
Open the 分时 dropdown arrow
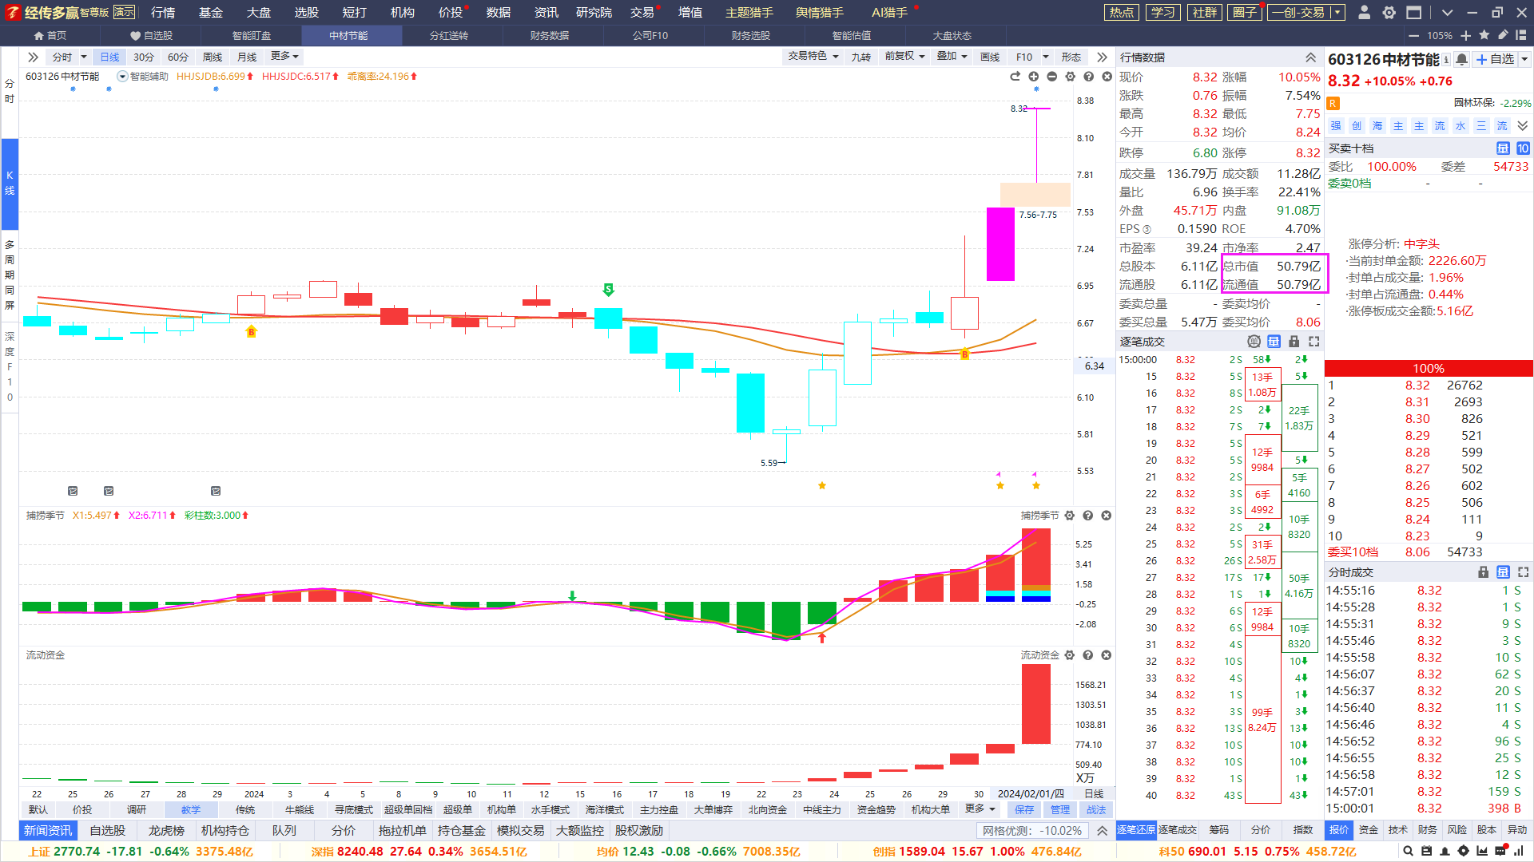pos(84,57)
